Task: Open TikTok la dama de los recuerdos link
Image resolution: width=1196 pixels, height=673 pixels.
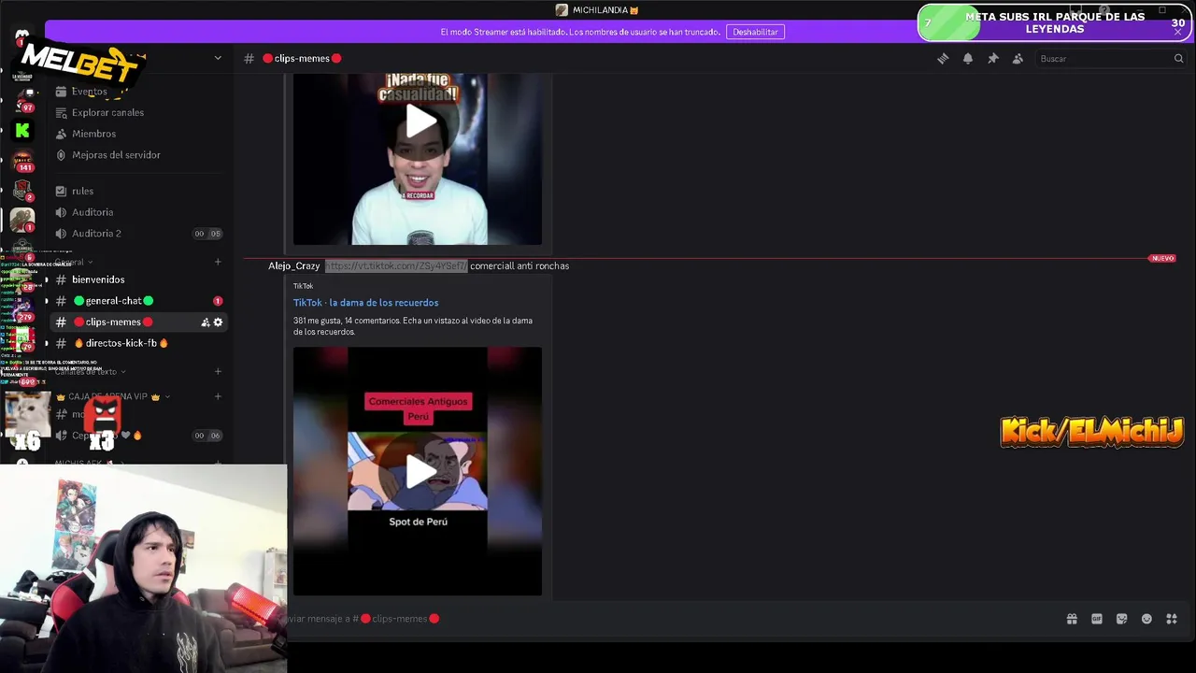Action: (365, 303)
